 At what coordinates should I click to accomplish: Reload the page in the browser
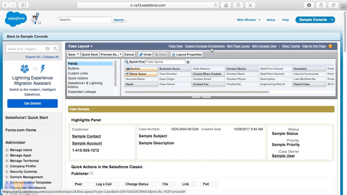coord(216,5)
